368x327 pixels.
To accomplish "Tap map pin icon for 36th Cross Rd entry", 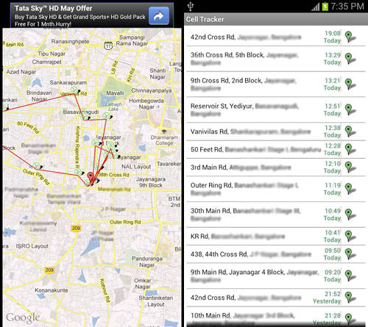I will coord(350,59).
